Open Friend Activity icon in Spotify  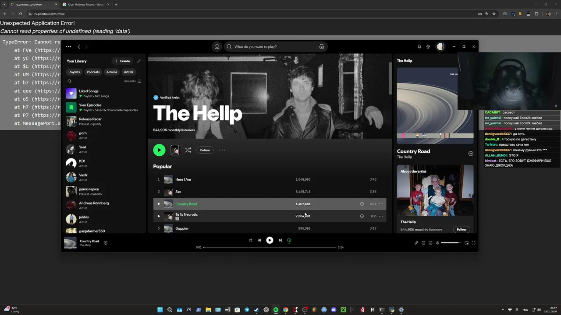[x=428, y=47]
